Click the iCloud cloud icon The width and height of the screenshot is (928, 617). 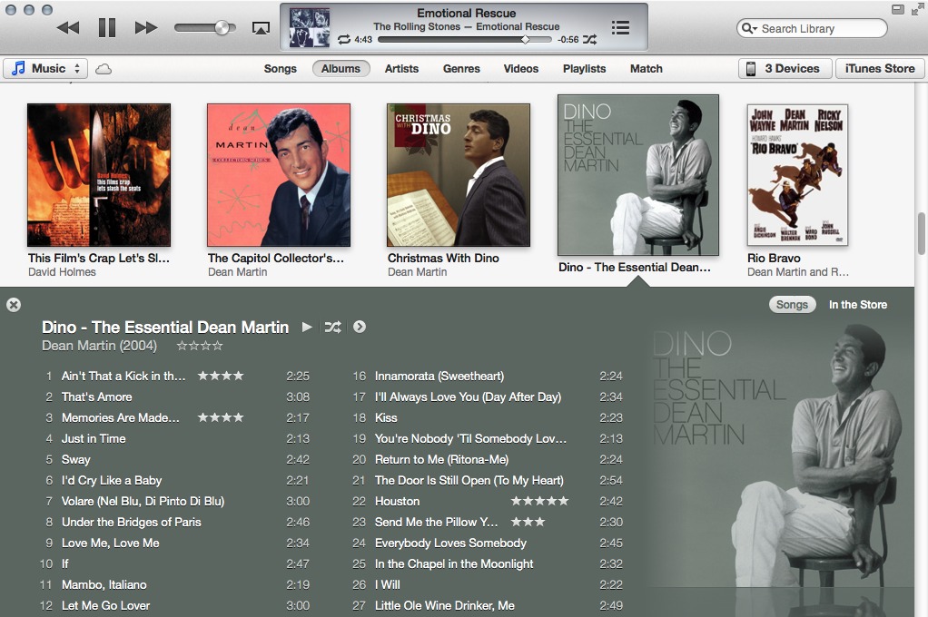tap(104, 69)
